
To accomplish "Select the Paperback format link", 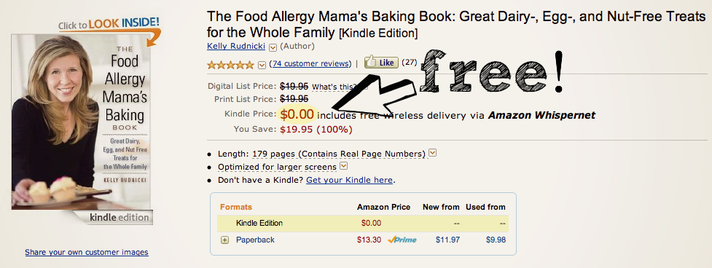I will pos(255,240).
